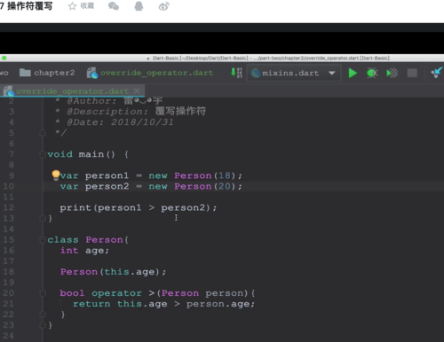
Task: Collapse the main function fold marker at line 7
Action: (43, 154)
